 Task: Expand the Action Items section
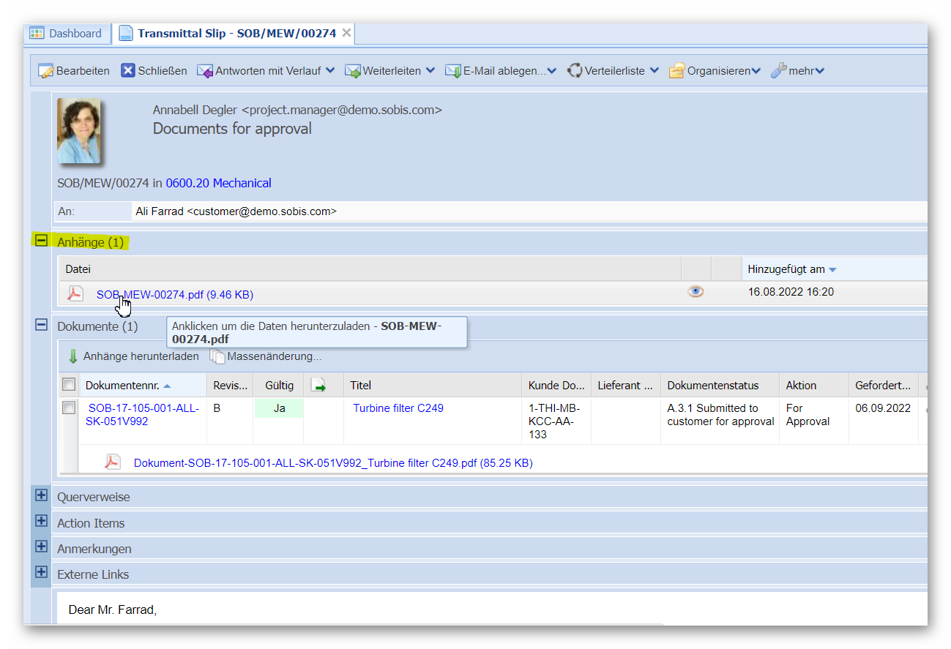42,522
